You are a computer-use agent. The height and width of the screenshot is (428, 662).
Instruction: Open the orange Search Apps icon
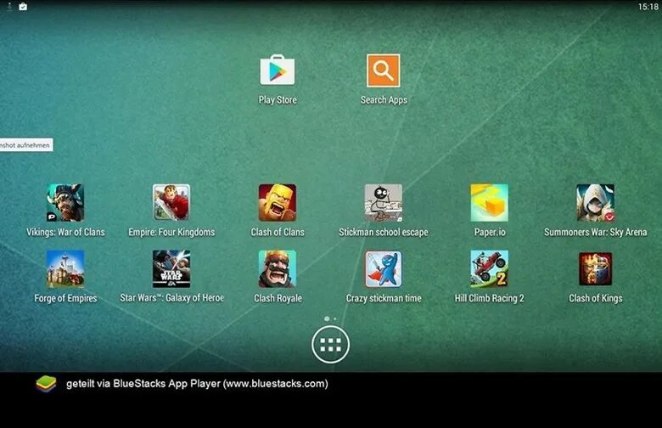[384, 70]
